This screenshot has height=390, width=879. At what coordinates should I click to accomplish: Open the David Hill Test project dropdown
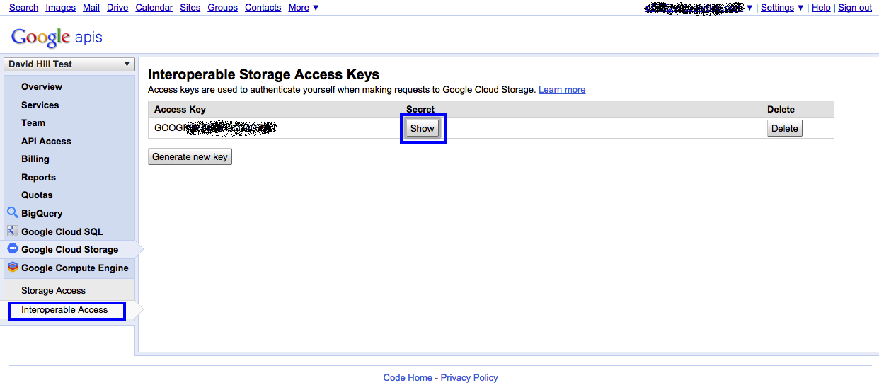point(69,64)
